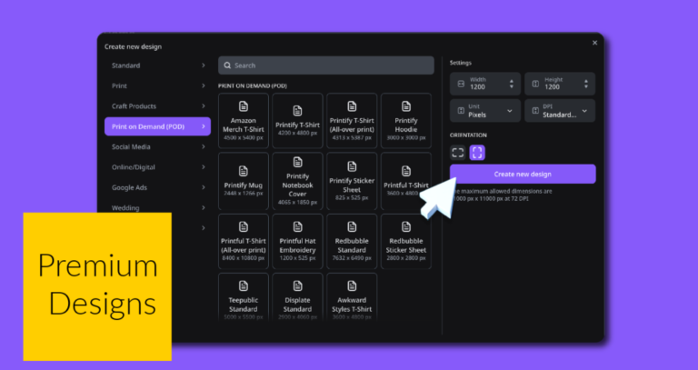Click the Height field icon
Image resolution: width=698 pixels, height=370 pixels.
click(535, 84)
